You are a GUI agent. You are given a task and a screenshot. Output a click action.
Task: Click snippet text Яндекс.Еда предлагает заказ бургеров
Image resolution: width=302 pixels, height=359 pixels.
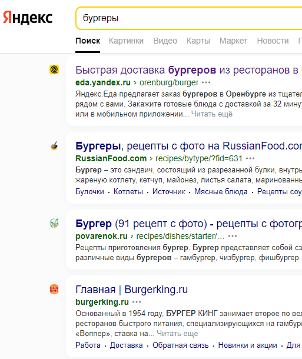(147, 94)
